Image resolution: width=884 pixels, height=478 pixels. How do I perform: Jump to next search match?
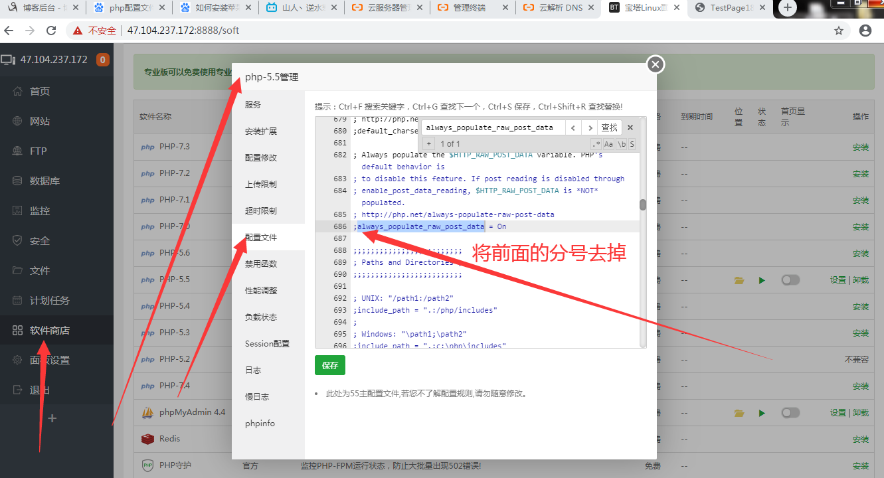[589, 127]
